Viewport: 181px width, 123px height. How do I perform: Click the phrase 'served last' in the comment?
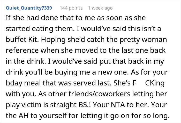[x=92, y=83]
